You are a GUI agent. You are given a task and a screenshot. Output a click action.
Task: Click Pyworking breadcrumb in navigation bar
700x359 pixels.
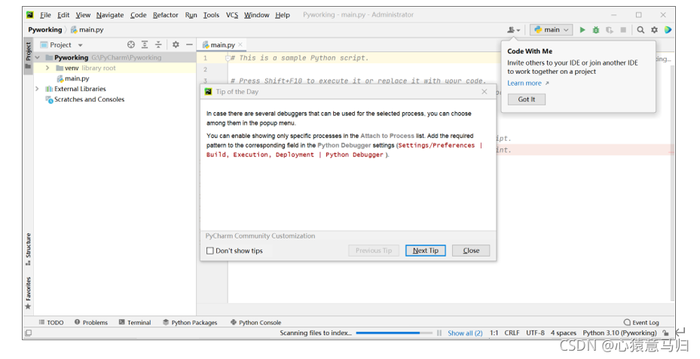tap(44, 30)
